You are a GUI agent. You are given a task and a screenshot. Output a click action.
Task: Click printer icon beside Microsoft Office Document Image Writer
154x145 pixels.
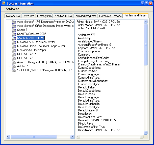[14, 46]
